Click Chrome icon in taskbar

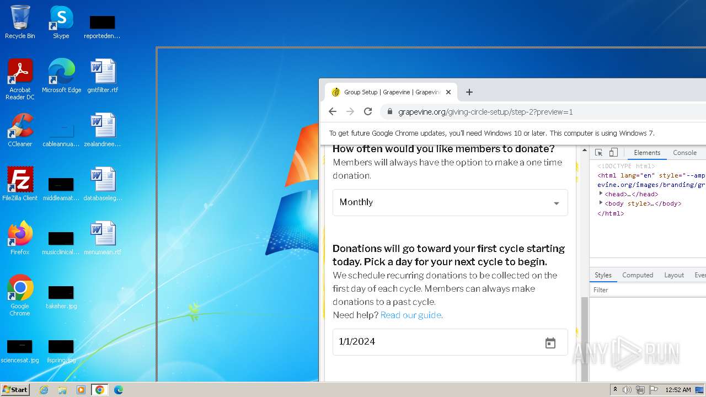tap(100, 390)
